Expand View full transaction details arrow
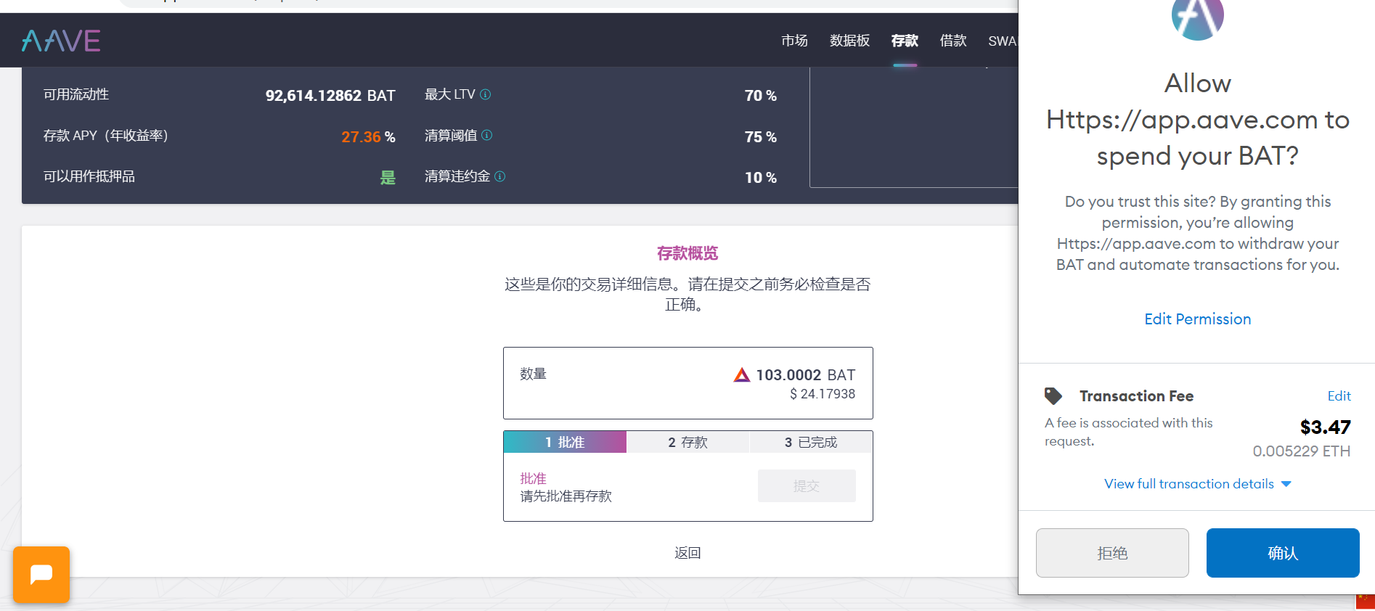The width and height of the screenshot is (1375, 611). tap(1286, 484)
